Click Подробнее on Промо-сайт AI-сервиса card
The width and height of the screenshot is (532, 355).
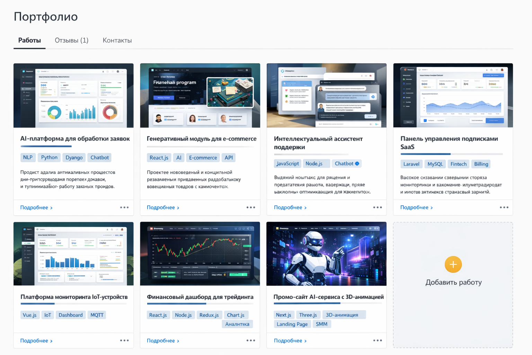point(290,341)
